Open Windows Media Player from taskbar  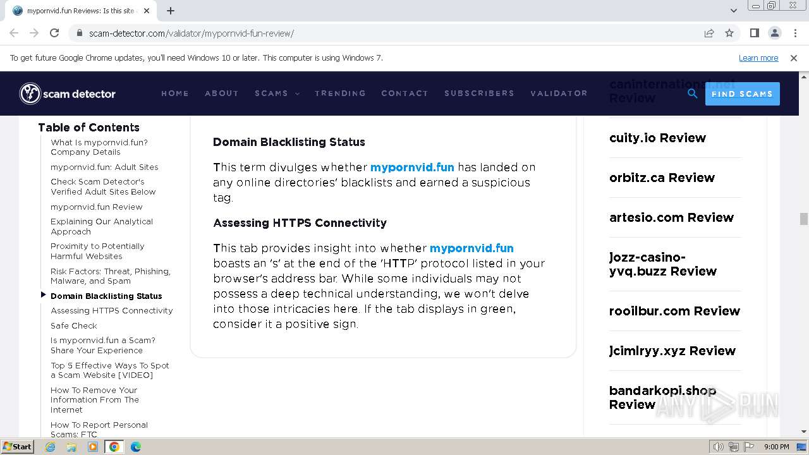93,447
